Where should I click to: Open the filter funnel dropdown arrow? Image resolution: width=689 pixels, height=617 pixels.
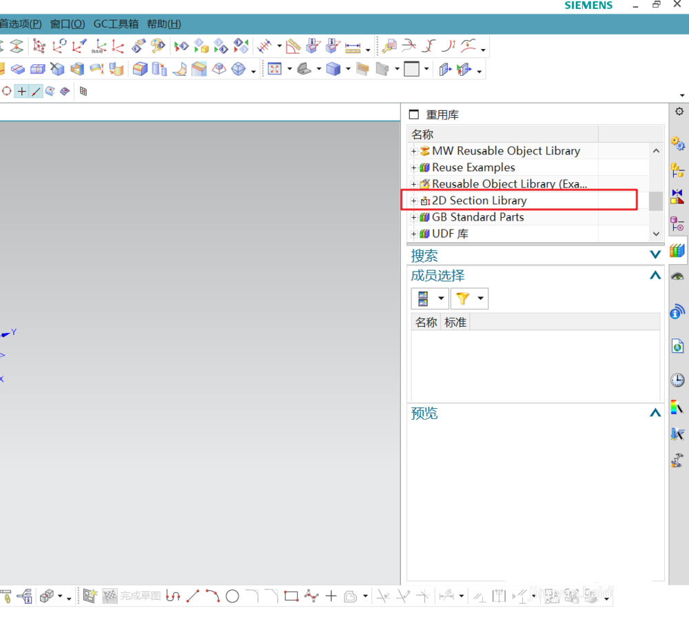[481, 299]
